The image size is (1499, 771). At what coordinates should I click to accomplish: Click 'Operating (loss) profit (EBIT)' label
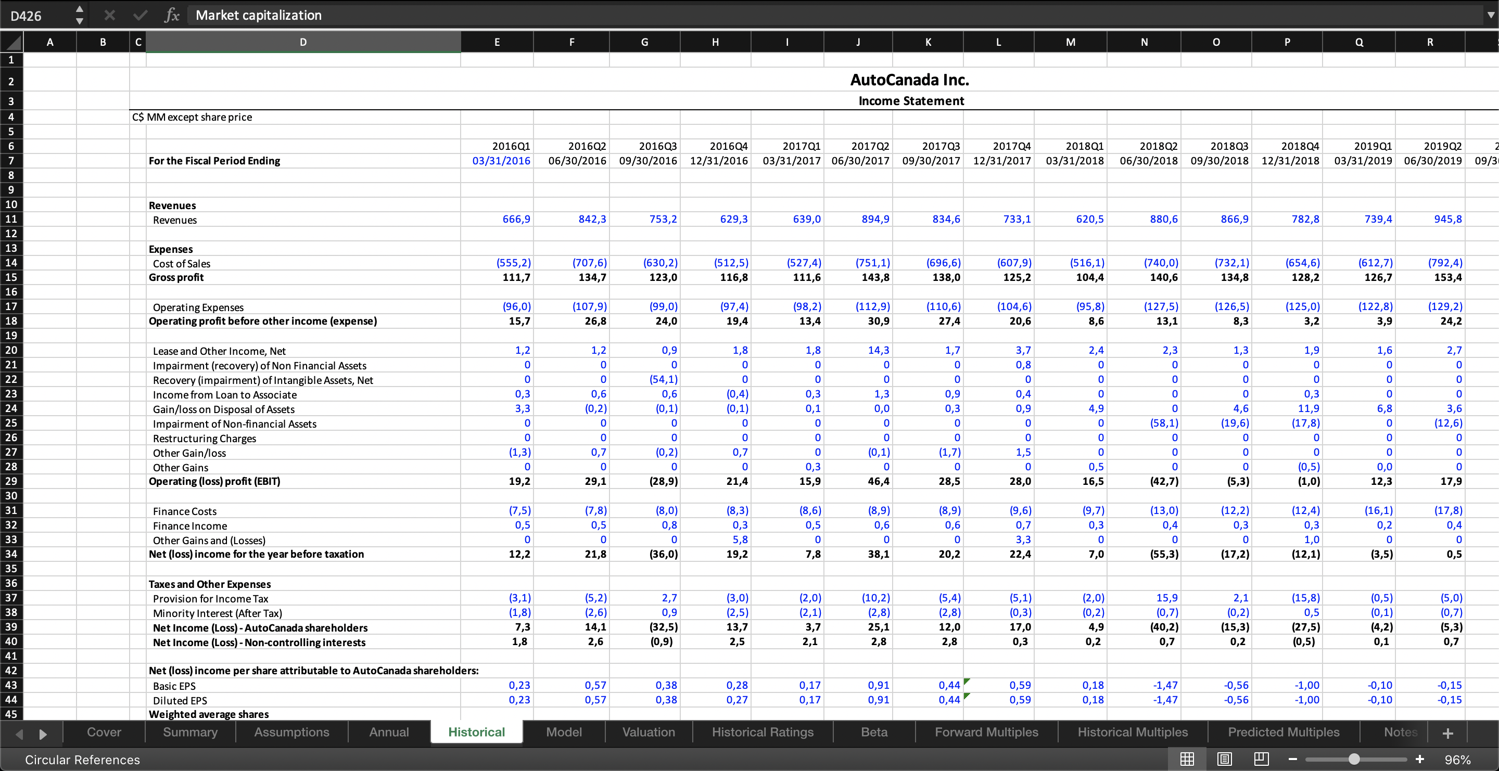coord(214,481)
